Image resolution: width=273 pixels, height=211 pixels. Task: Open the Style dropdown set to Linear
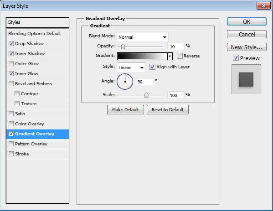click(x=131, y=67)
